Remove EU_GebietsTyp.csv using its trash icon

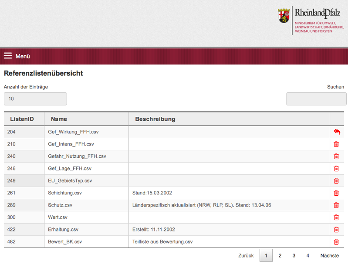[x=336, y=181]
